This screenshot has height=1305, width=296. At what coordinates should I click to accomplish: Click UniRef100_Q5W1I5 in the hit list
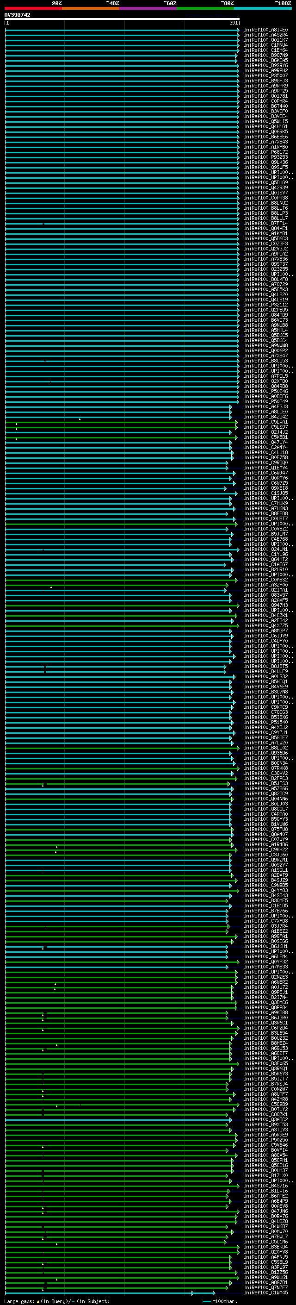coord(265,122)
